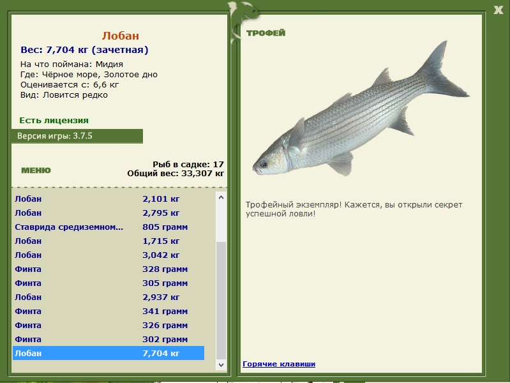Click the trophy mullet fish image
The image size is (510, 383).
coord(361,109)
